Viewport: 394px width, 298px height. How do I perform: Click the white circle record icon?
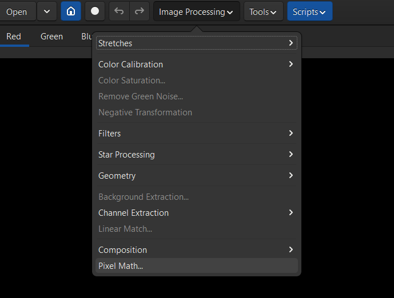(x=95, y=11)
